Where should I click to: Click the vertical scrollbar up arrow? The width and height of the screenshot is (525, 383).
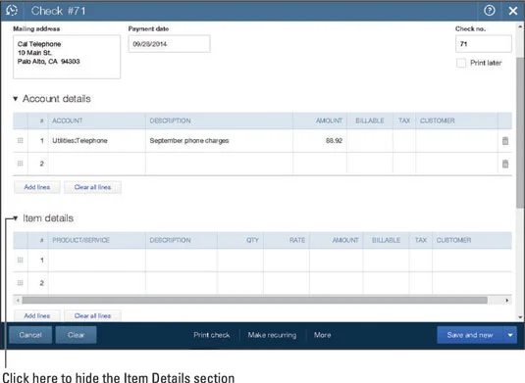(520, 26)
